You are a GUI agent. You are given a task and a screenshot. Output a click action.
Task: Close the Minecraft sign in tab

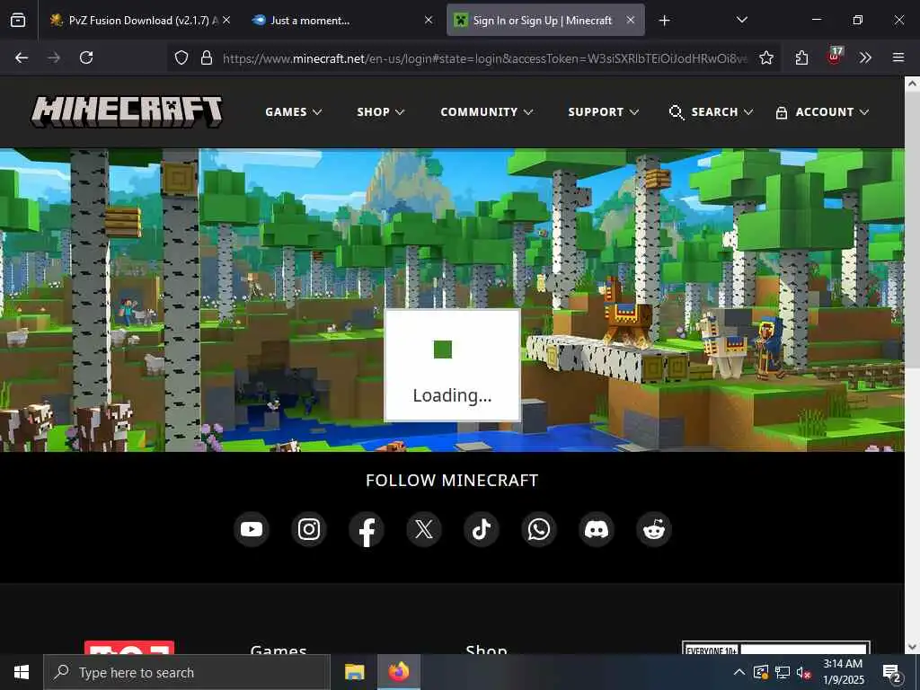pos(630,20)
